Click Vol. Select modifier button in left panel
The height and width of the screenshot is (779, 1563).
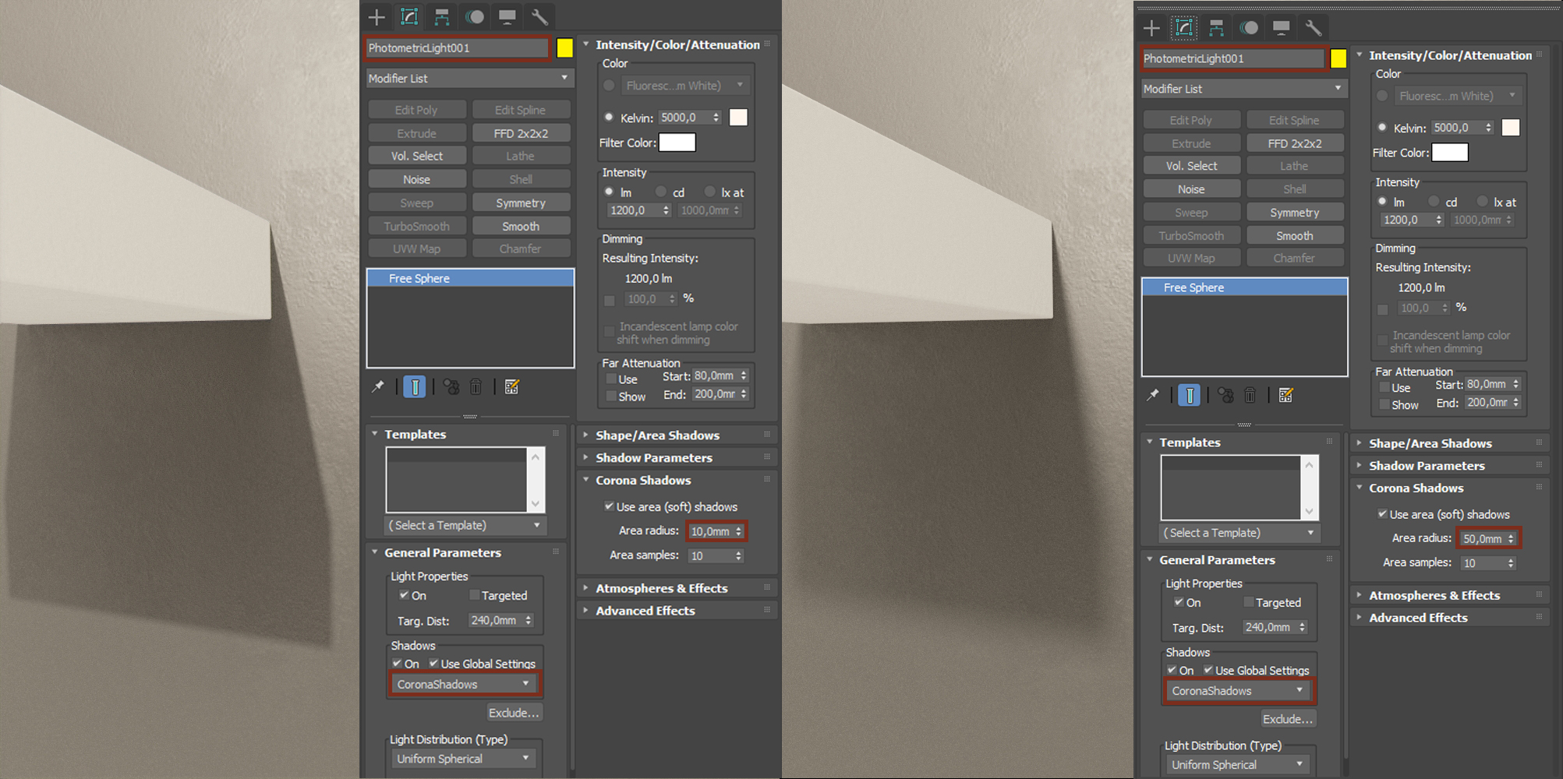pyautogui.click(x=417, y=156)
